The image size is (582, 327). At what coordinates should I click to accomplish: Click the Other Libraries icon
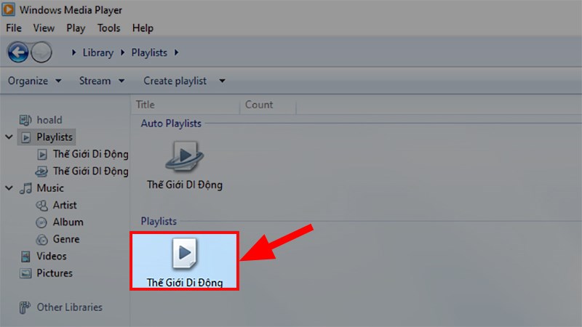point(25,307)
